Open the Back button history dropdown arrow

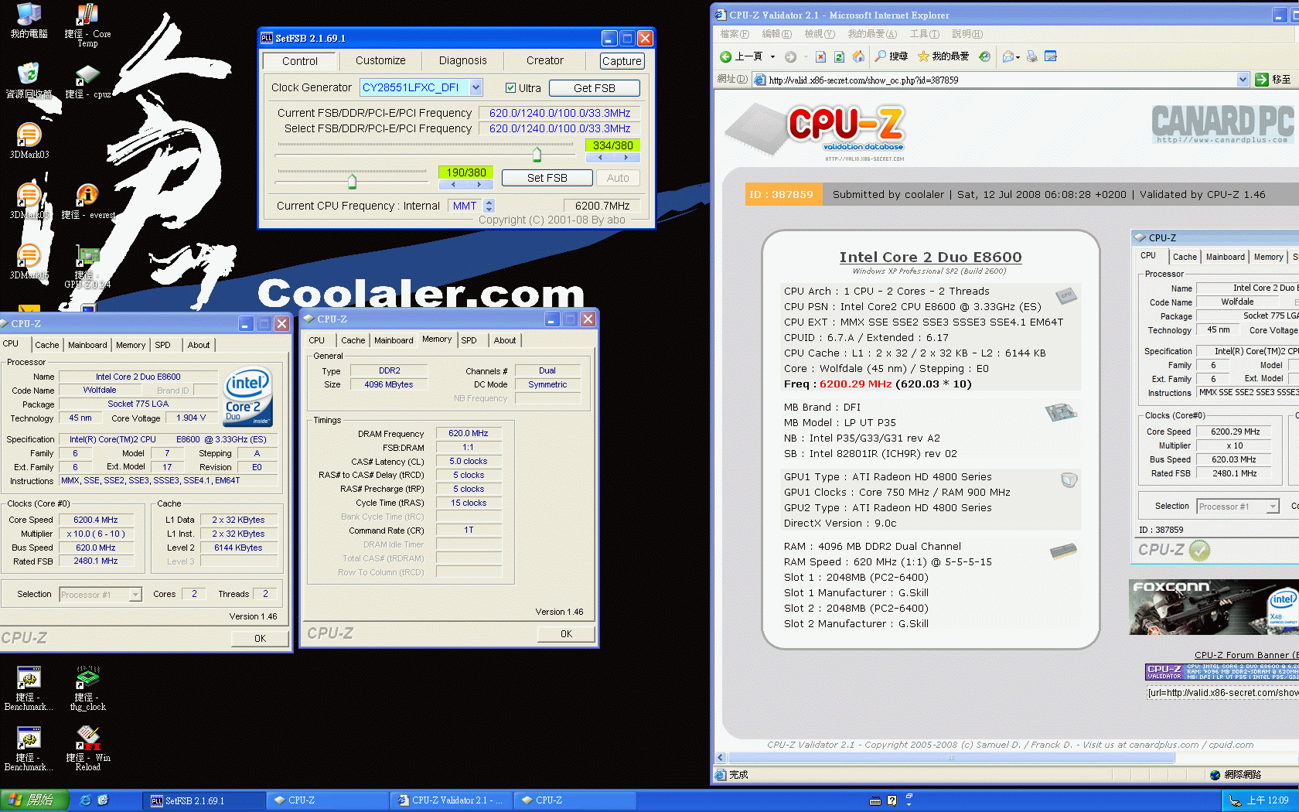(x=772, y=56)
